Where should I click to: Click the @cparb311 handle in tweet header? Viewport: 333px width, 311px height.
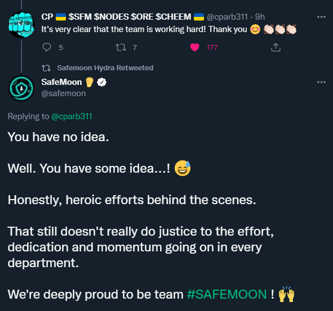pyautogui.click(x=227, y=17)
